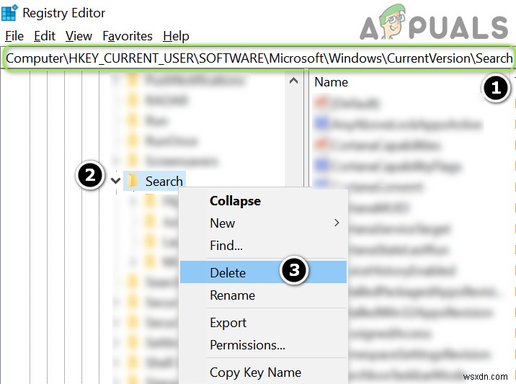This screenshot has width=516, height=384.
Task: Choose Delete in the context menu
Action: click(x=263, y=272)
